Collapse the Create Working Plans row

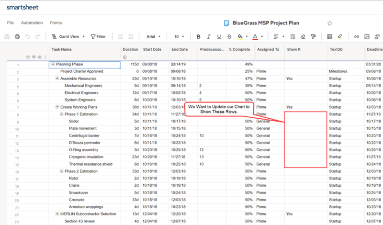(57, 107)
